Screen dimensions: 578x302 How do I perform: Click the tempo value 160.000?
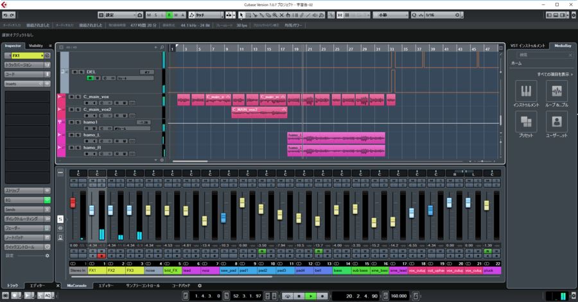398,296
